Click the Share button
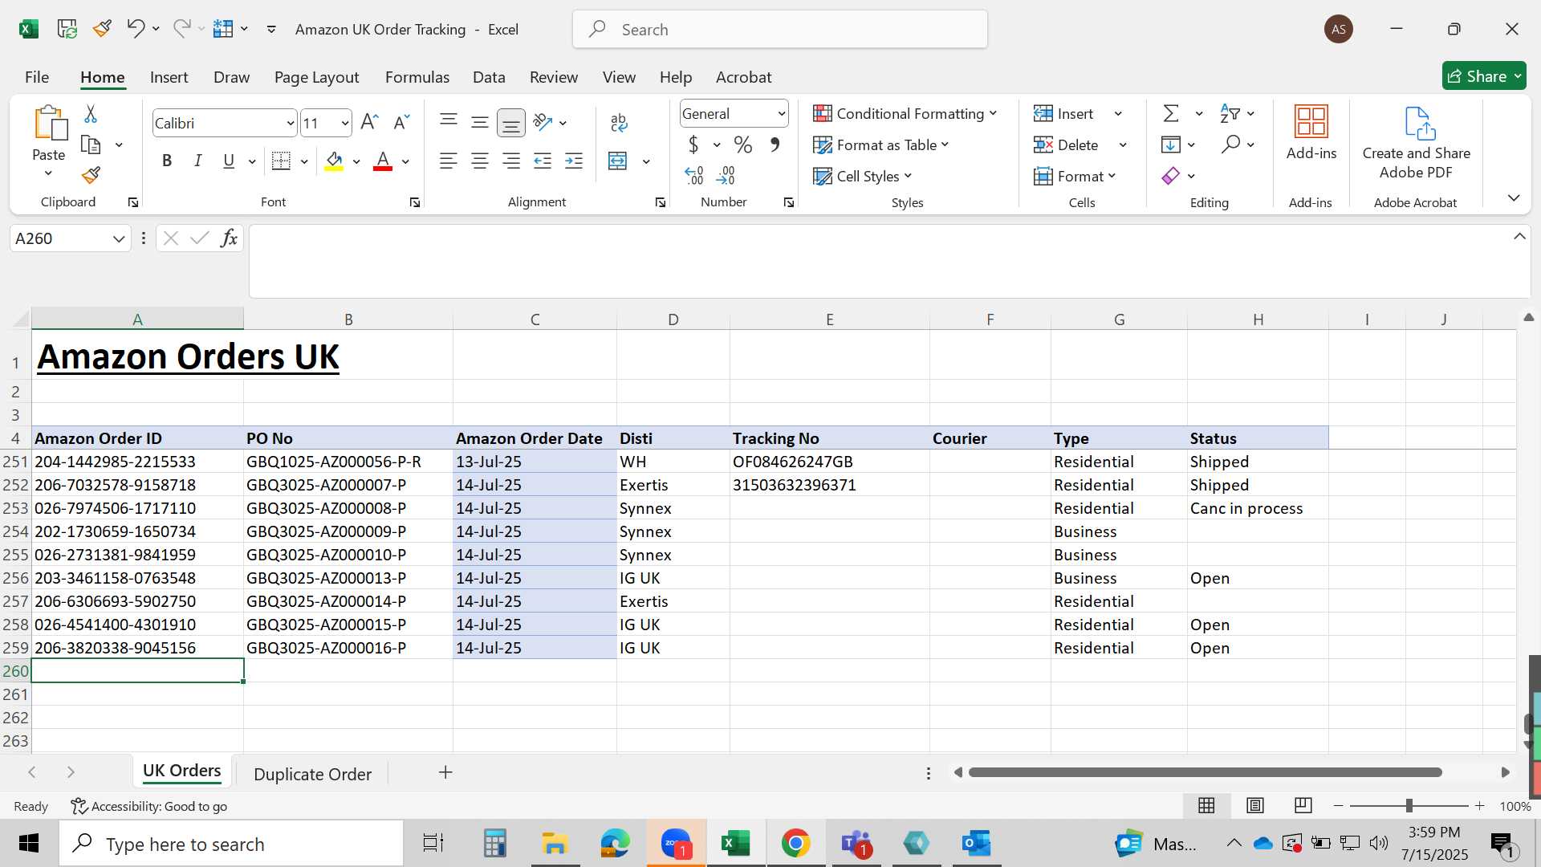This screenshot has width=1541, height=867. click(1484, 76)
